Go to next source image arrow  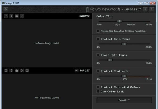pos(22,16)
